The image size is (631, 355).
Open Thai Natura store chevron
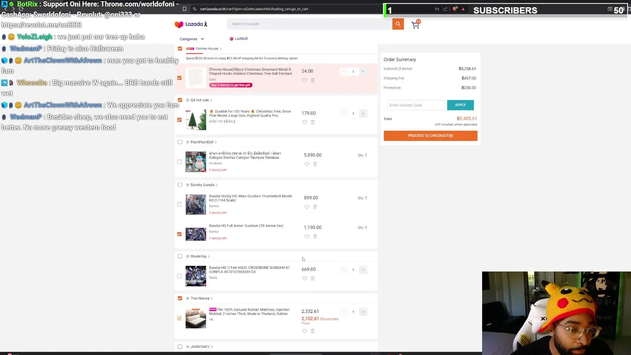[211, 298]
